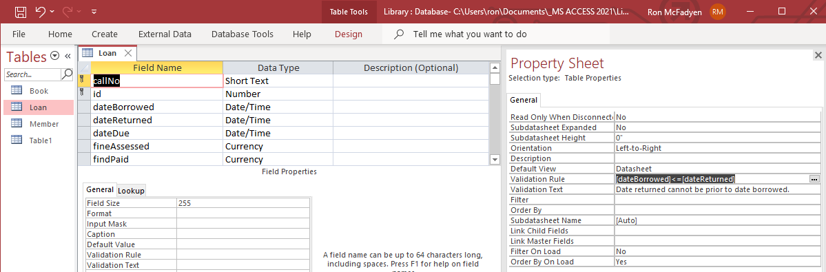
Task: Click the Orientation Left-to-Right value
Action: coord(717,148)
